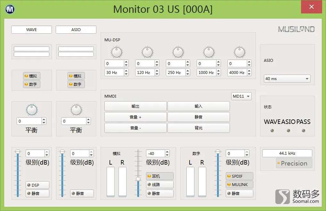The width and height of the screenshot is (326, 211).
Task: Select the WAVE button at top
Action: tap(31, 29)
